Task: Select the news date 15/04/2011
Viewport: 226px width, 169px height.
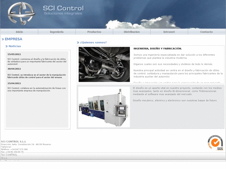Action: pos(14,83)
